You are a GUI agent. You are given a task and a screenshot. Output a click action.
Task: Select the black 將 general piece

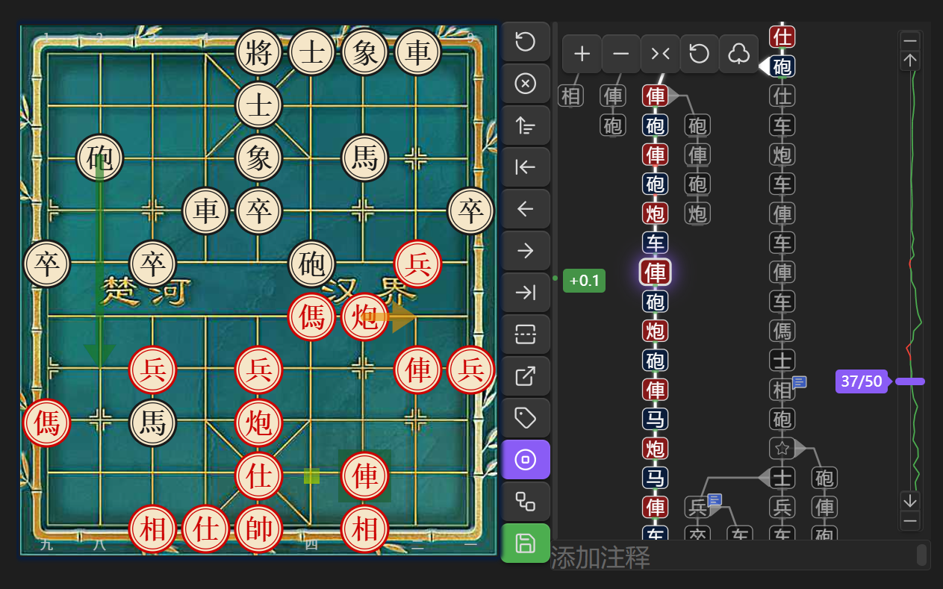point(258,52)
